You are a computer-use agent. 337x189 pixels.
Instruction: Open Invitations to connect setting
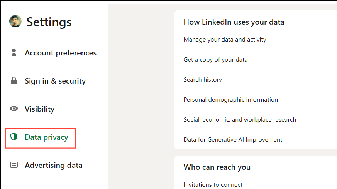point(213,184)
